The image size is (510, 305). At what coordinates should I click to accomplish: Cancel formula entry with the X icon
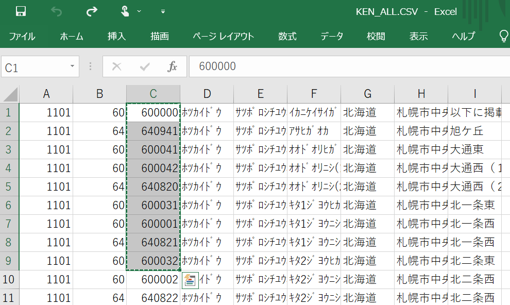pyautogui.click(x=116, y=66)
